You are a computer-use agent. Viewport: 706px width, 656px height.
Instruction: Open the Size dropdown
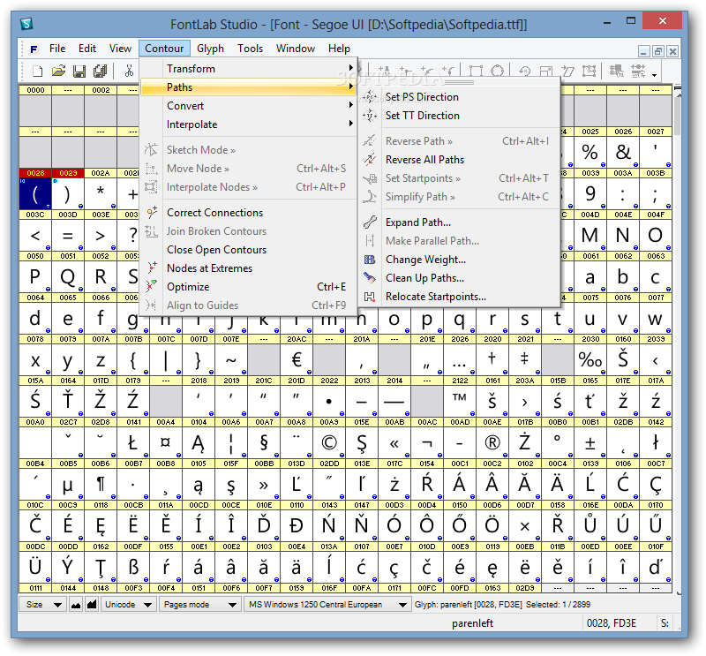pos(42,605)
